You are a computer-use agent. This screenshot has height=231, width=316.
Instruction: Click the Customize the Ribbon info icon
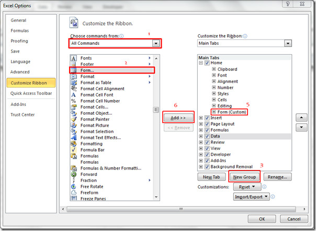coord(245,36)
